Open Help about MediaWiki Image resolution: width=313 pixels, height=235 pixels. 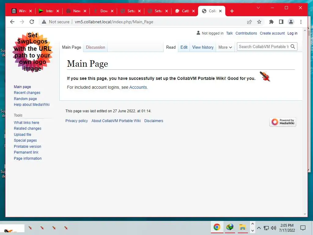point(31,105)
